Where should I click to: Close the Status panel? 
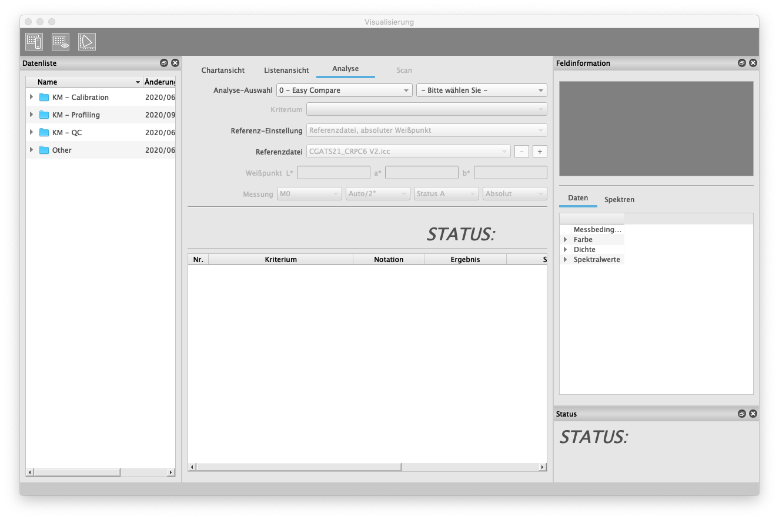(x=753, y=414)
